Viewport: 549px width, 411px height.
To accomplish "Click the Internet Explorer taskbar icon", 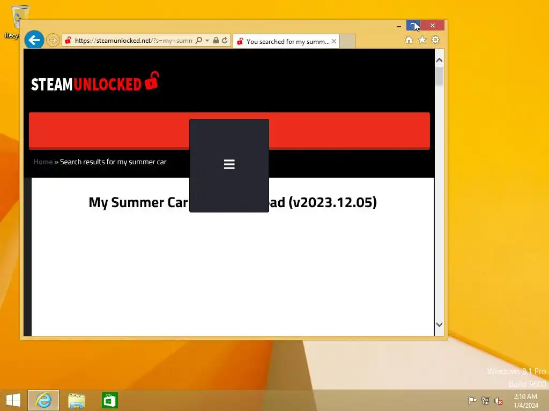I will [x=43, y=400].
